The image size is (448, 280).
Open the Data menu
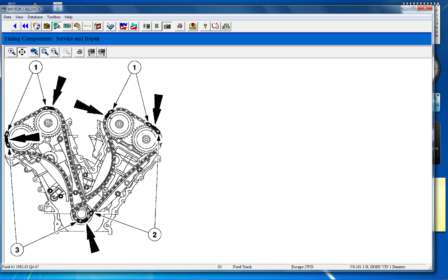(x=7, y=17)
